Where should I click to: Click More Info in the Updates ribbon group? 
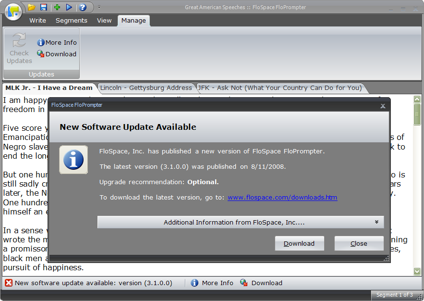click(57, 42)
